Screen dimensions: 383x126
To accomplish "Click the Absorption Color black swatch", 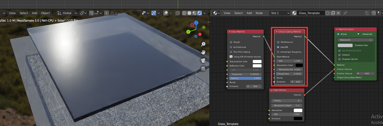I will click(299, 65).
